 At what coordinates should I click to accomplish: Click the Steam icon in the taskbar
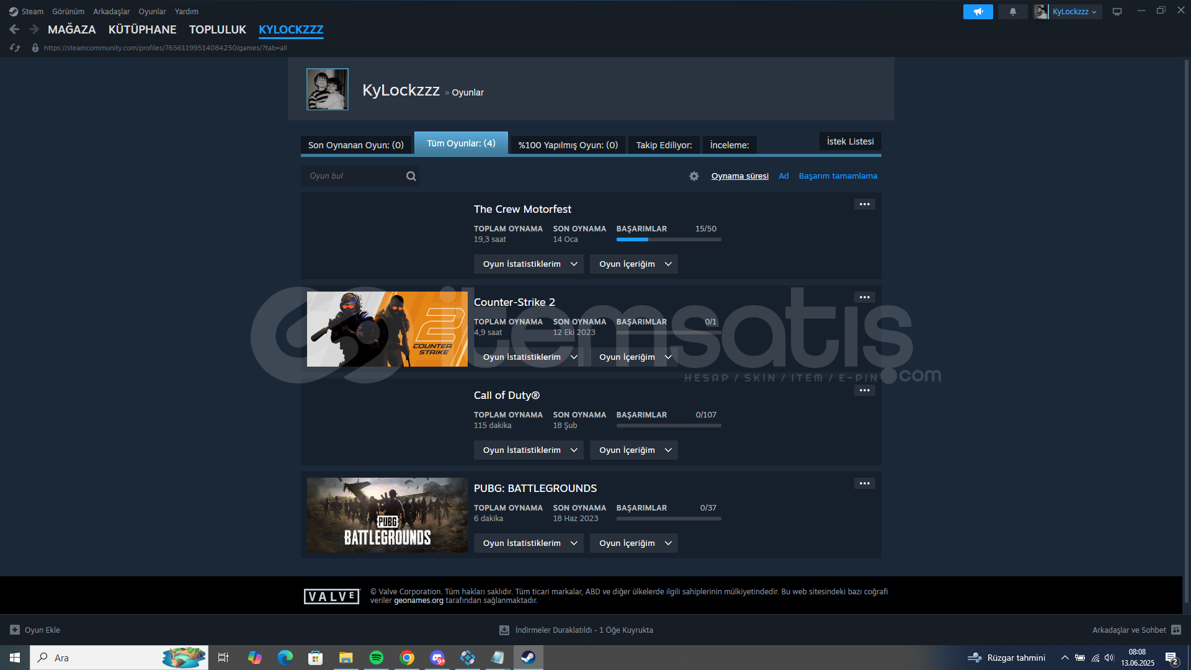coord(529,658)
